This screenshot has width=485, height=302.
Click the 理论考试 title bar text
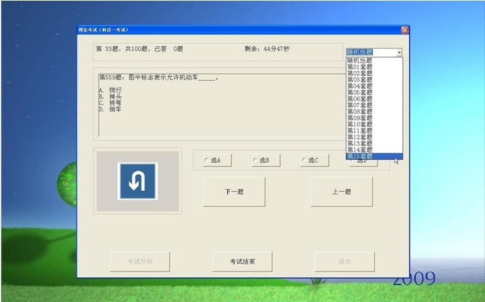click(103, 30)
